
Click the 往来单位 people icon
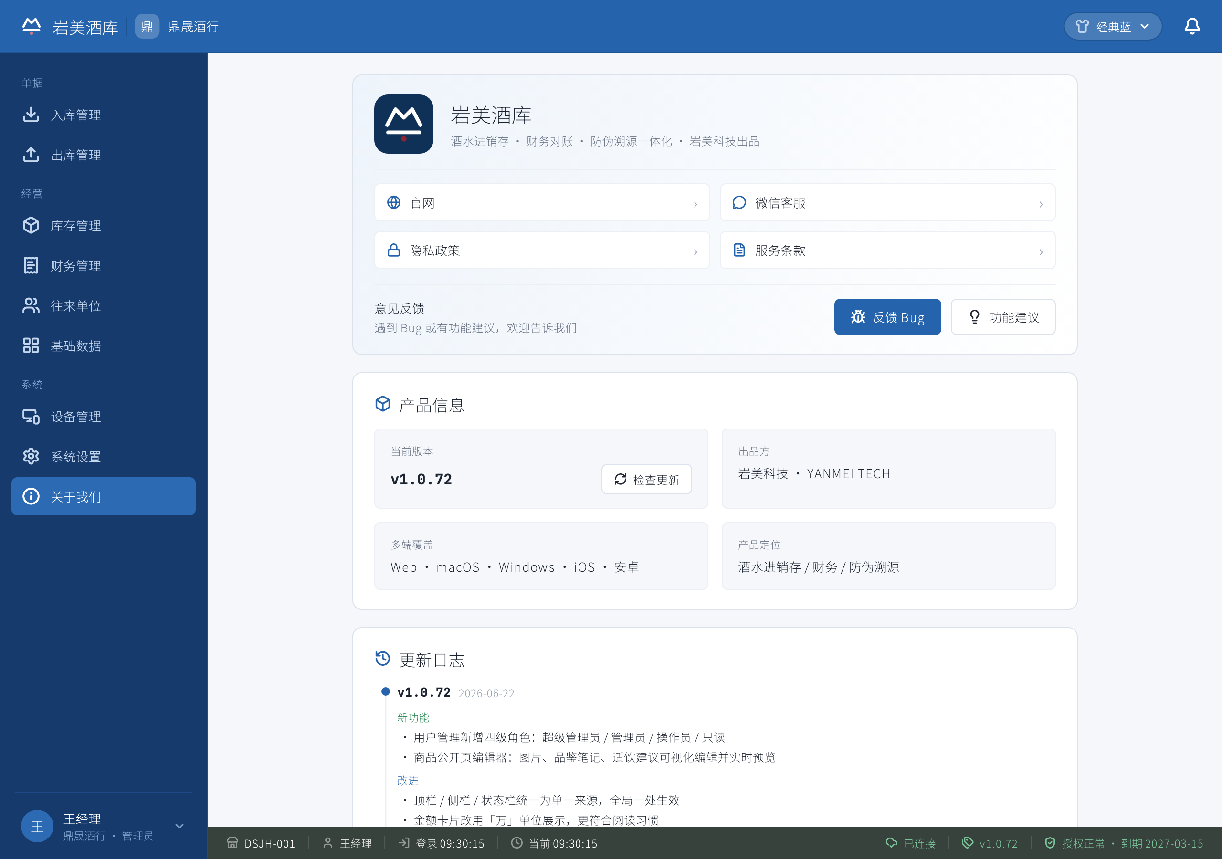click(x=31, y=305)
